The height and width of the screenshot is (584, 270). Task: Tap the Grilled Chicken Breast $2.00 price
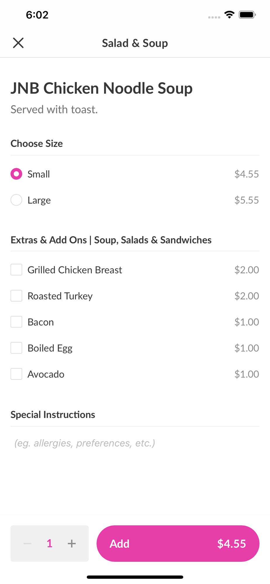(247, 270)
